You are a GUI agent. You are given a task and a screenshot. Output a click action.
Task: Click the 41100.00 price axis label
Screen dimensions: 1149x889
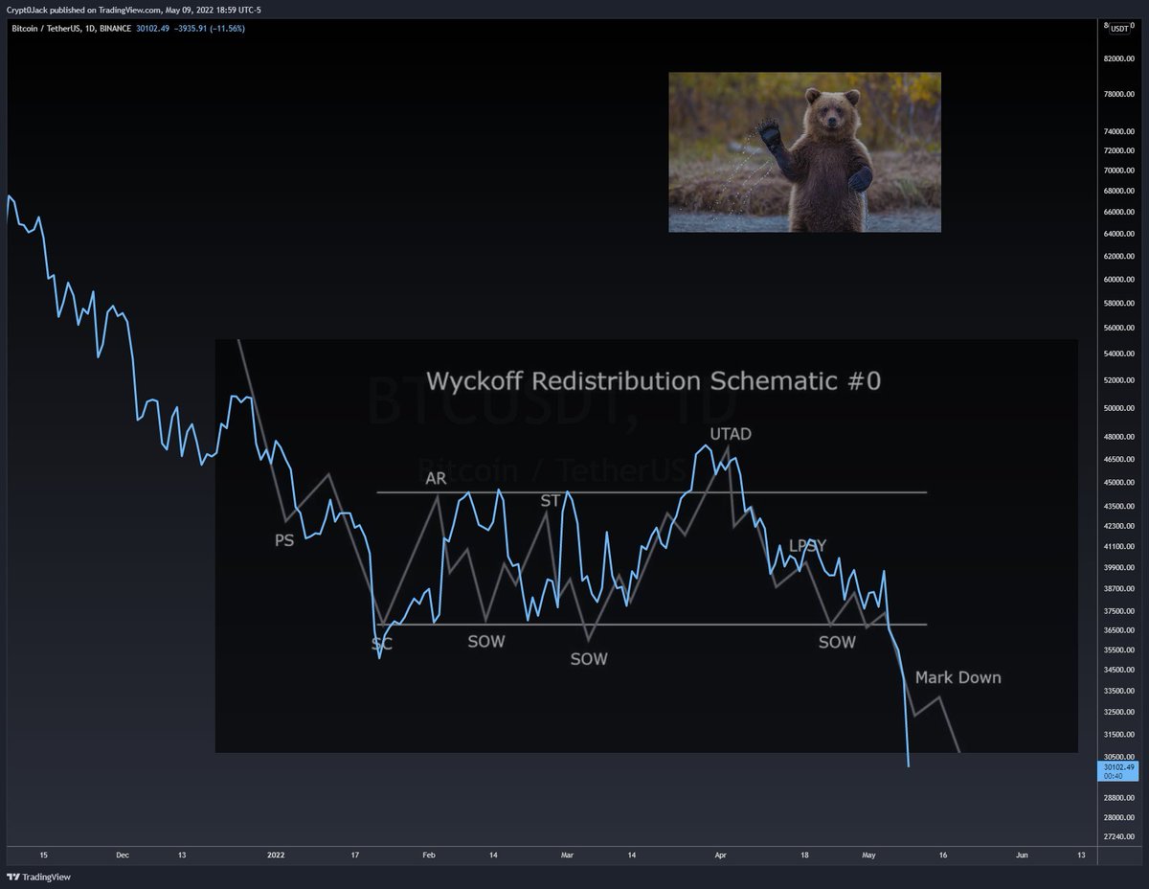1118,545
